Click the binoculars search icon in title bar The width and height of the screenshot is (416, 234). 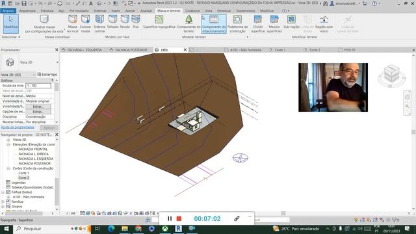click(x=325, y=3)
